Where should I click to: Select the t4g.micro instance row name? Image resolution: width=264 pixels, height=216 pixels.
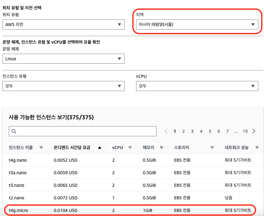(18, 210)
